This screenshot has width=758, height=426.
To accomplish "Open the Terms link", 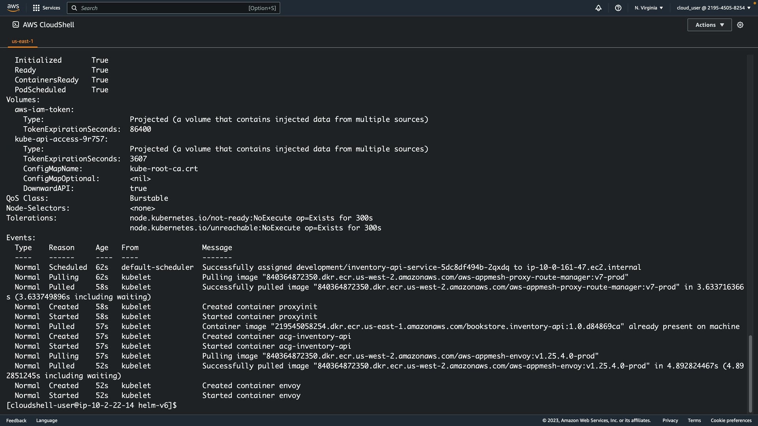I will coord(694,420).
